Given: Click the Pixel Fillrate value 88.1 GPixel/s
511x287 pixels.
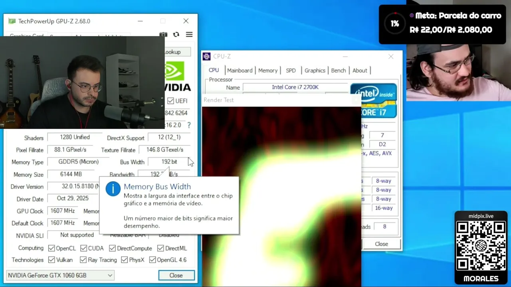Looking at the screenshot, I should pos(70,149).
